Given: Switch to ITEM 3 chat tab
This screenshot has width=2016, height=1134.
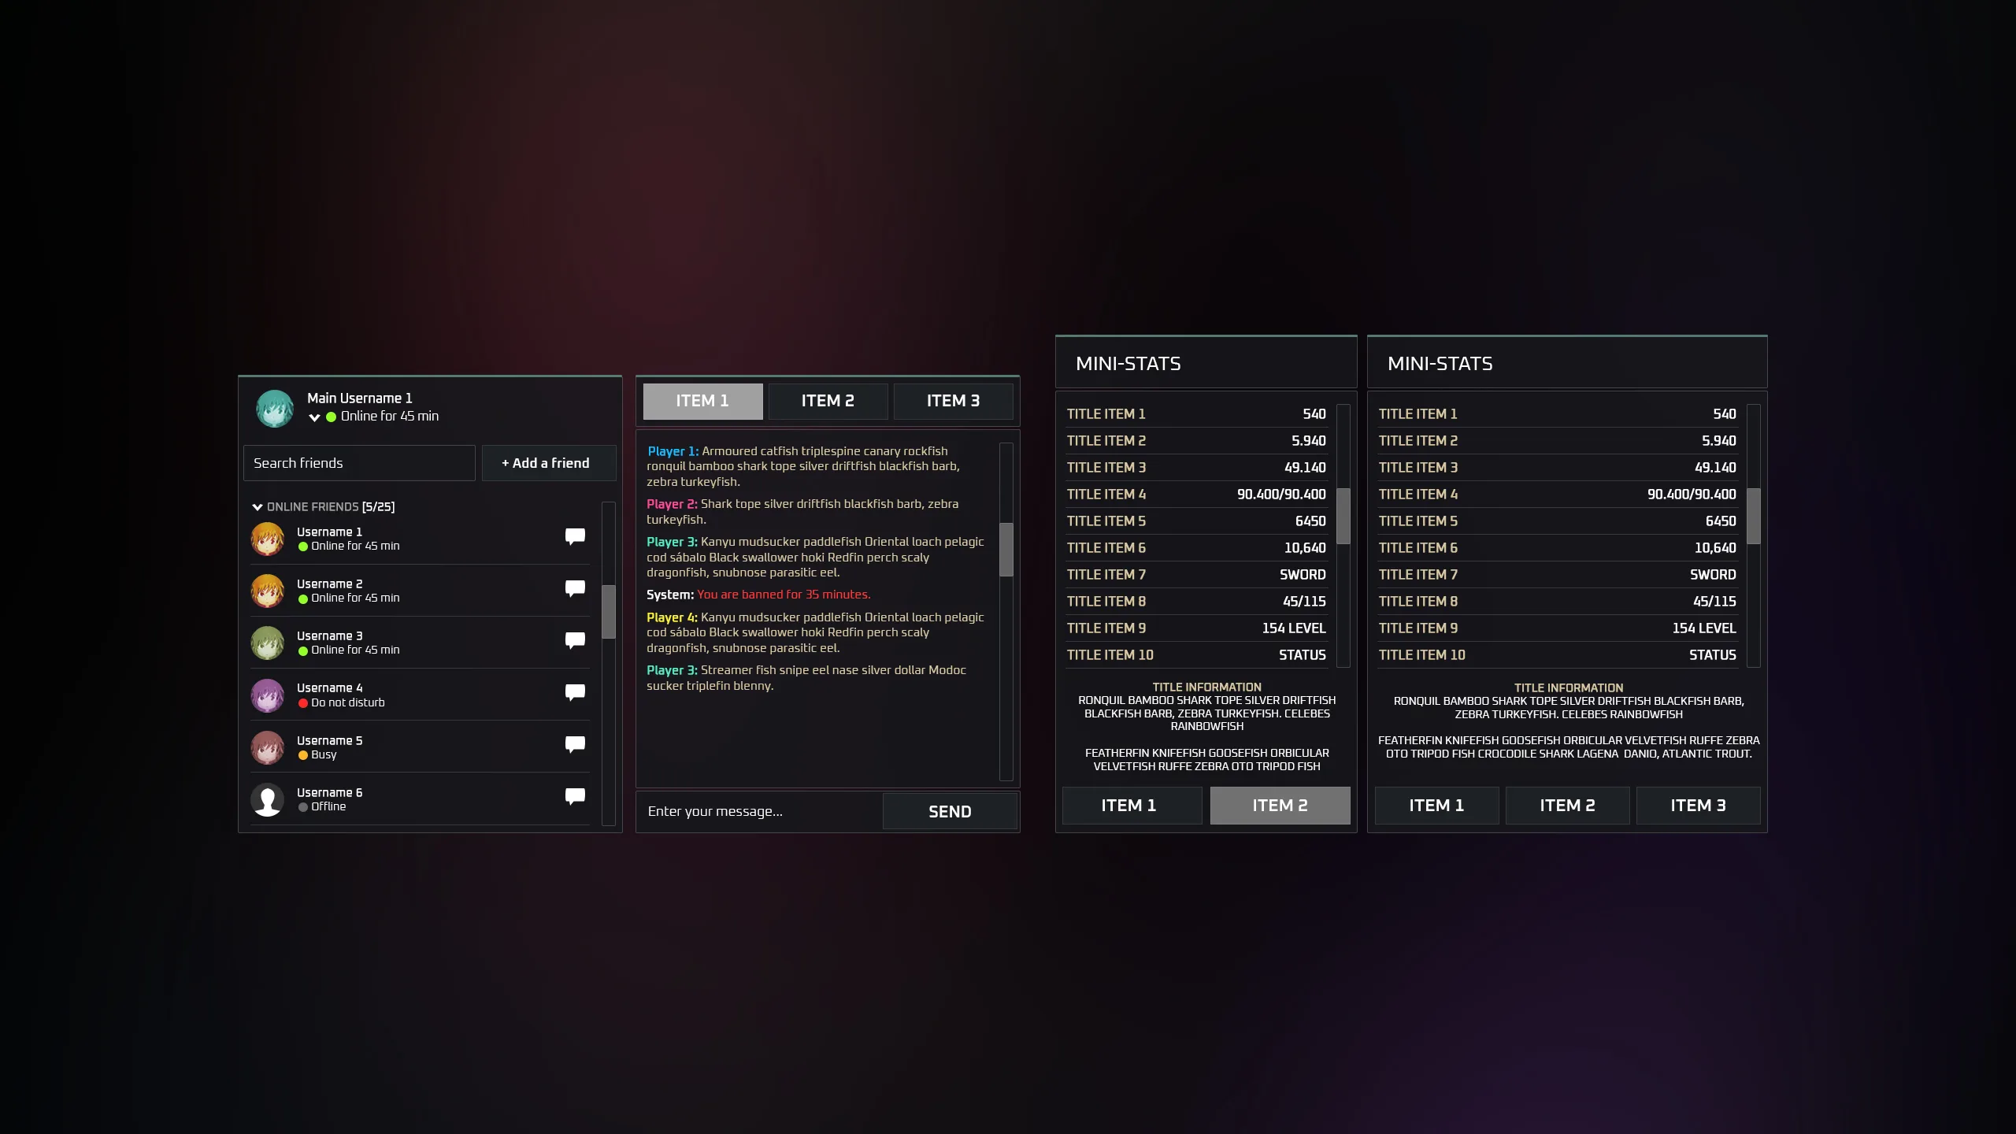Looking at the screenshot, I should tap(953, 401).
